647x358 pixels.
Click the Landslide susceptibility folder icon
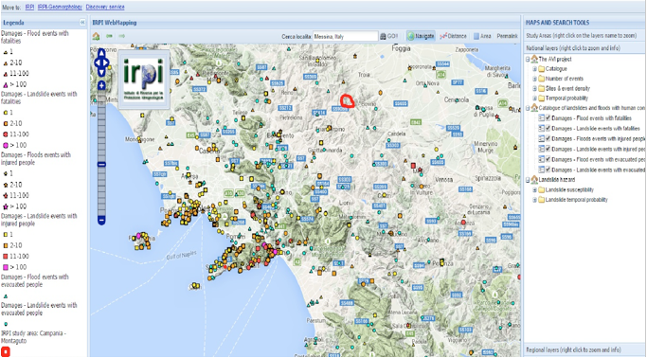(541, 190)
